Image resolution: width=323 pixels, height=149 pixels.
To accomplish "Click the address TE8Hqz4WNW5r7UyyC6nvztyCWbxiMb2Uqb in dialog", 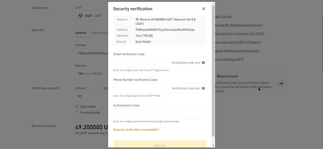I will click(x=165, y=30).
